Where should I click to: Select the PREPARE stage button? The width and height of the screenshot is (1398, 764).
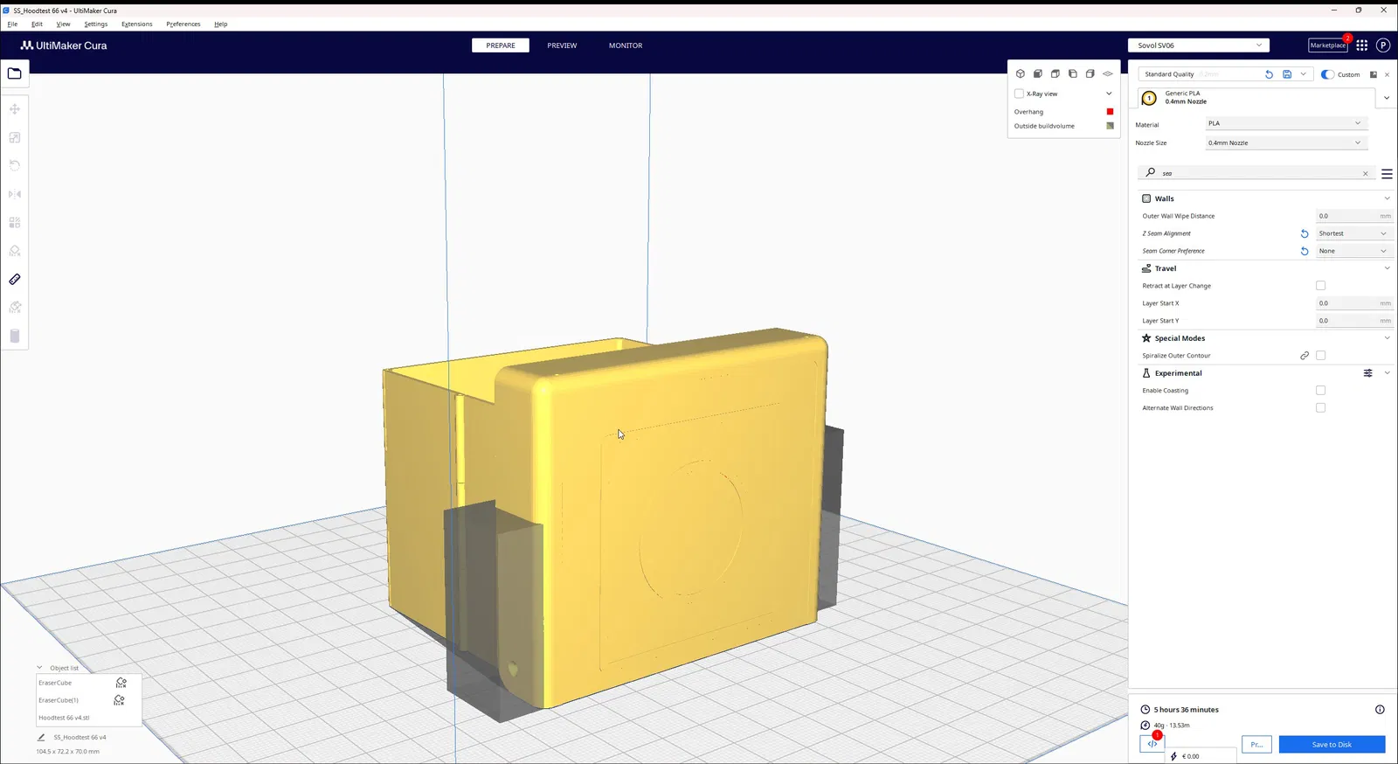tap(501, 45)
